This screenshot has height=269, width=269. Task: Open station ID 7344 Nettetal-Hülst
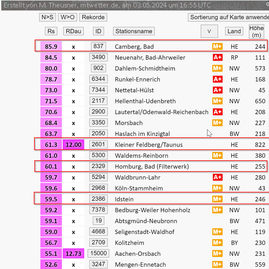99,90
